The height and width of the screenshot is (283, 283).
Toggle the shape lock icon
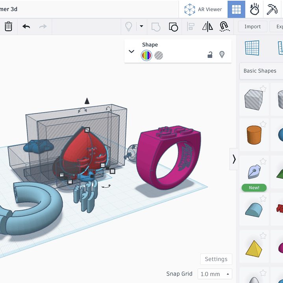click(x=210, y=55)
